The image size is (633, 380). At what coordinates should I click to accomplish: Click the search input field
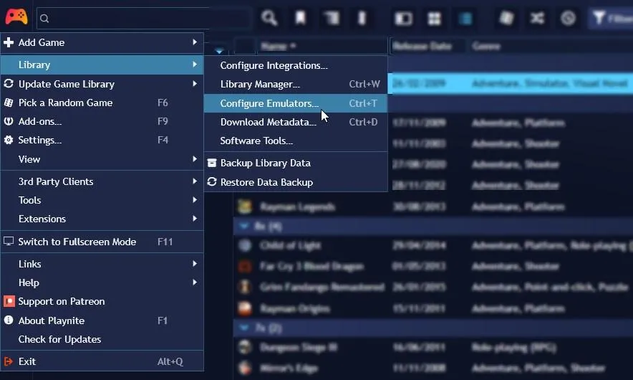[x=144, y=18]
